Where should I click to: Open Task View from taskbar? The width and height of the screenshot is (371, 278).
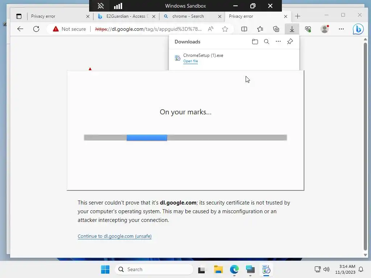tap(201, 269)
